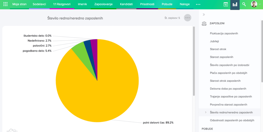
Task: Open the user profile avatar
Action: coord(254,4)
